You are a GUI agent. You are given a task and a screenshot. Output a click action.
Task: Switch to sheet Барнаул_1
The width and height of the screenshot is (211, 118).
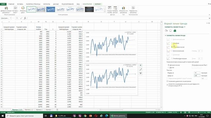(39, 109)
